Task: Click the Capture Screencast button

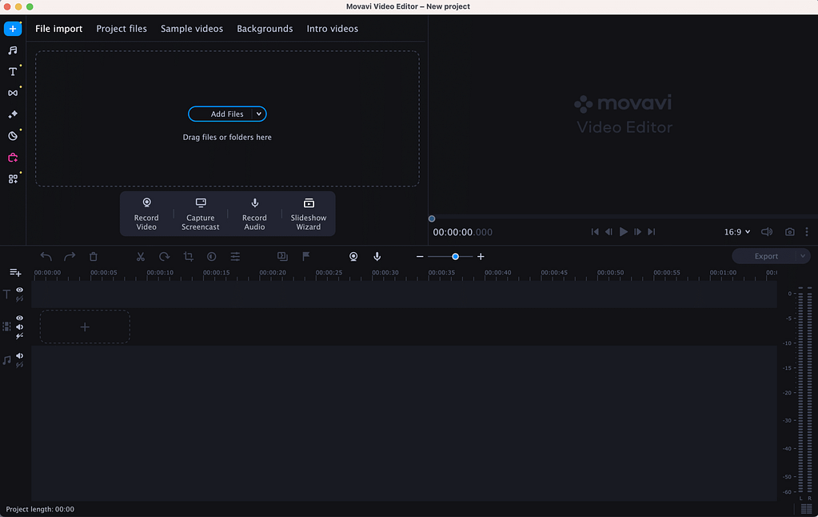Action: tap(201, 213)
